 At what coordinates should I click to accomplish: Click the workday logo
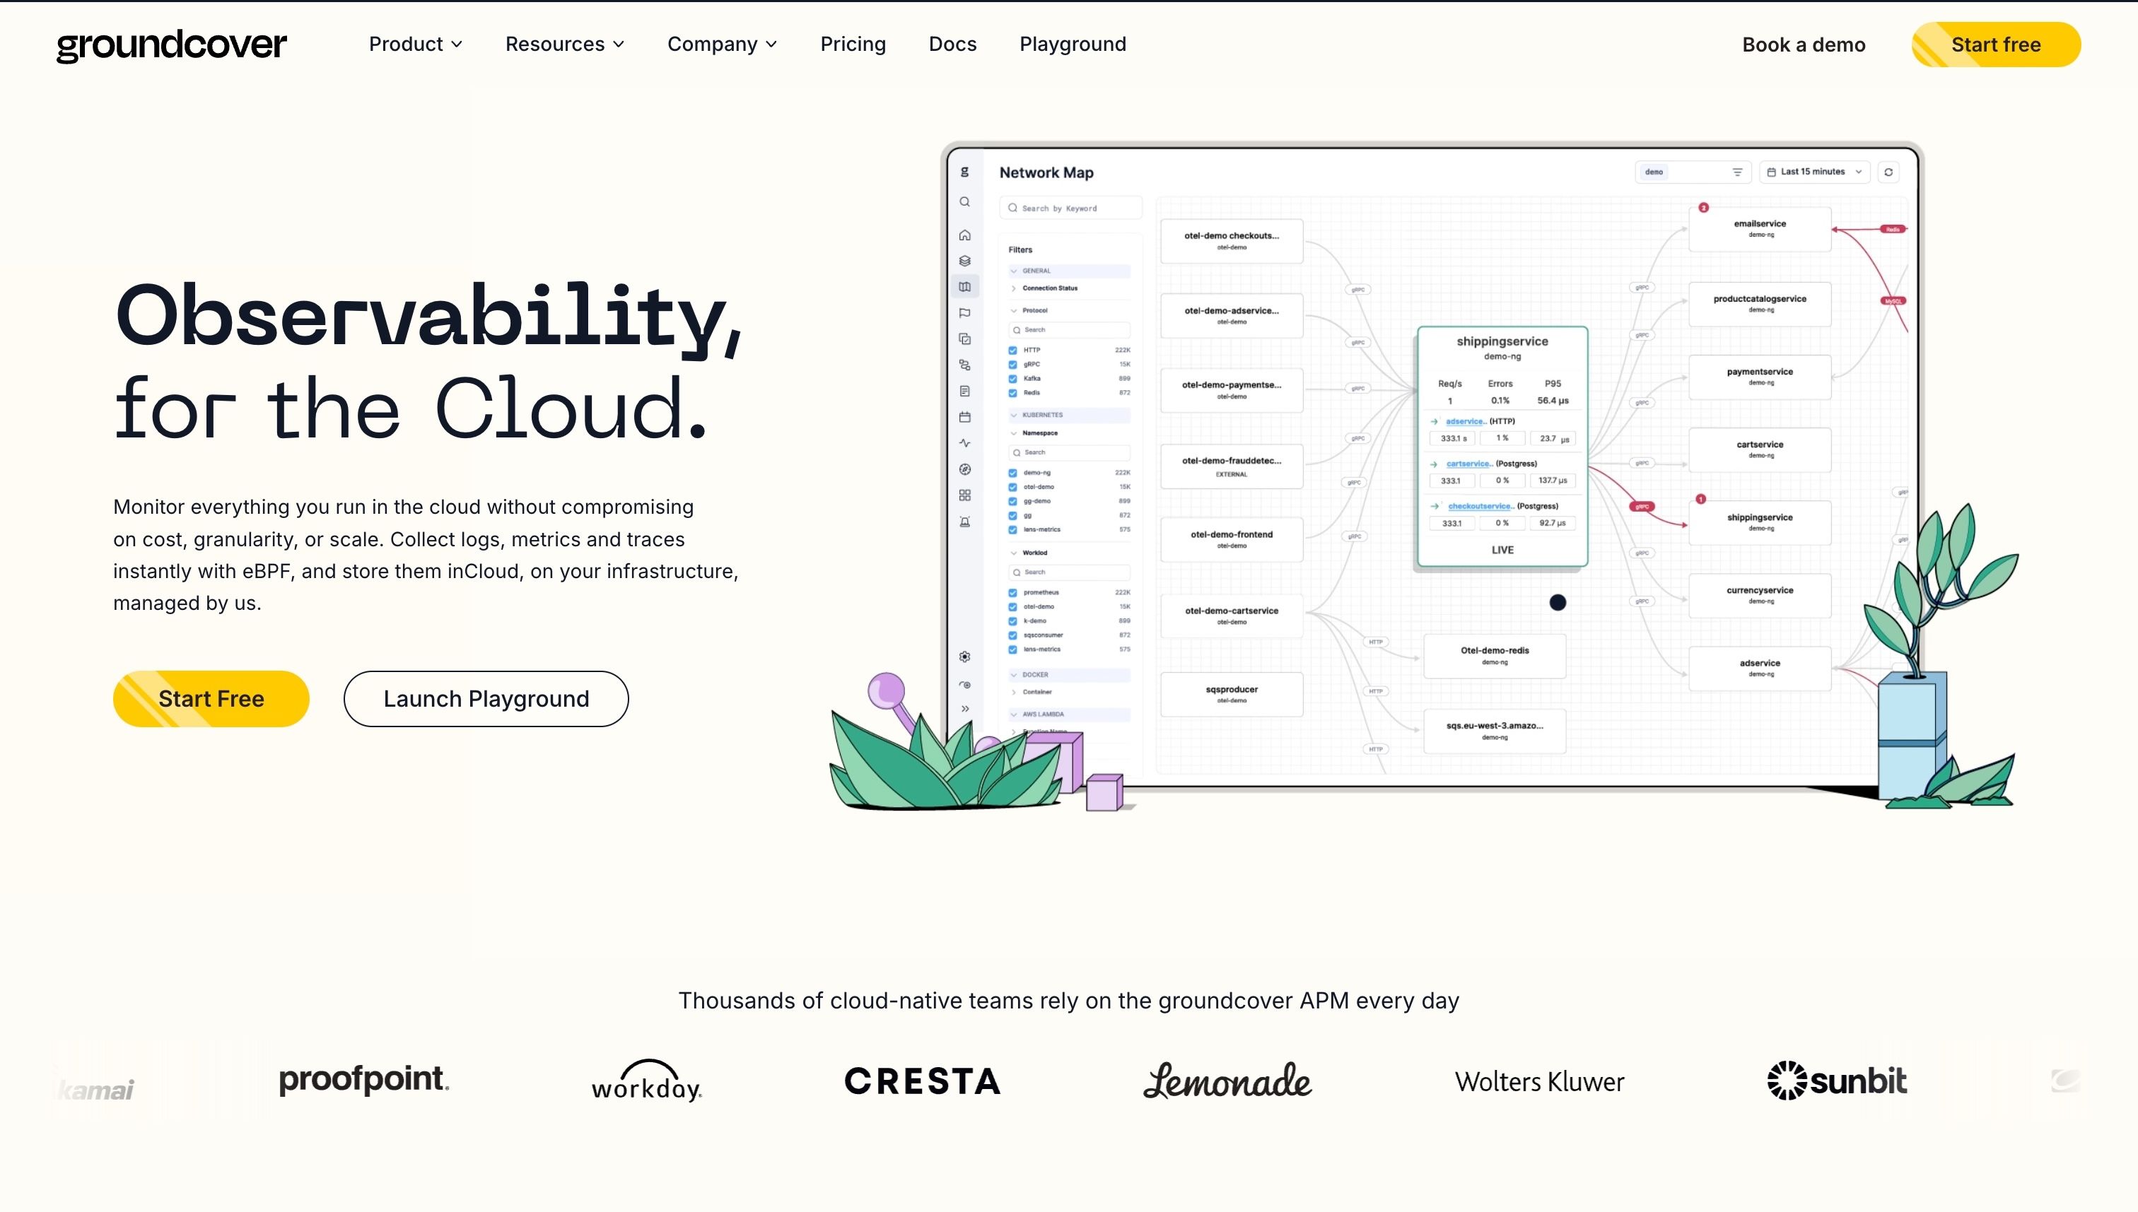click(x=647, y=1081)
